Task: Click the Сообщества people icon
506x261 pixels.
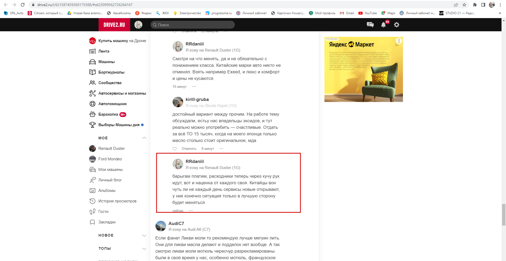Action: click(x=93, y=83)
